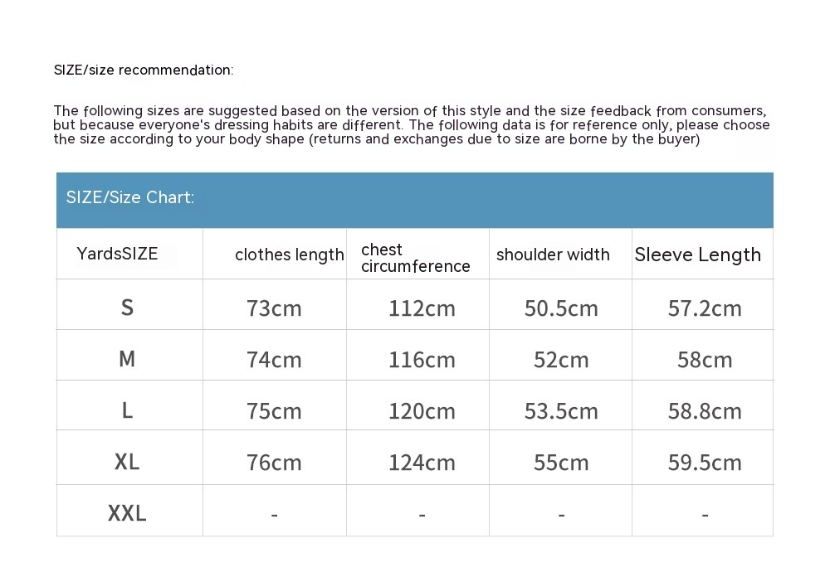Click the 53.5cm shoulder width cell
830x587 pixels.
pyautogui.click(x=561, y=411)
